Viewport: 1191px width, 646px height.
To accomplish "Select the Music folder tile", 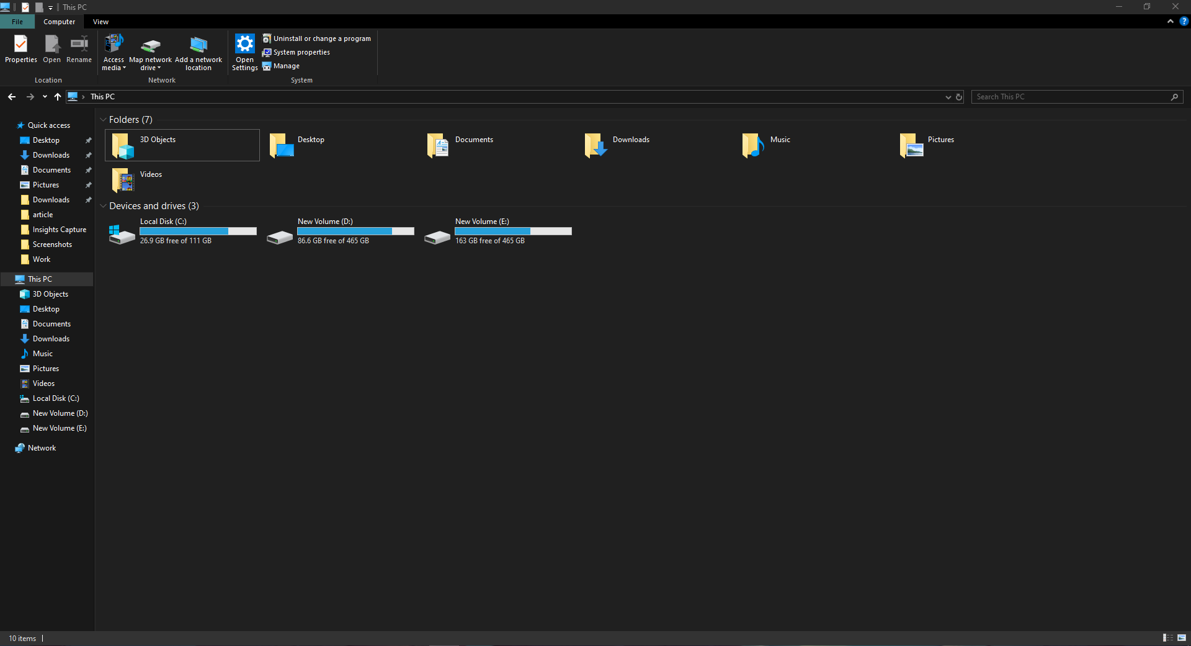I will coord(813,145).
